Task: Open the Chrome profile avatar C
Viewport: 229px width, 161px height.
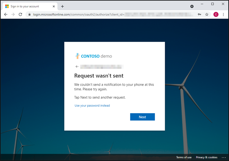Action: (x=216, y=14)
